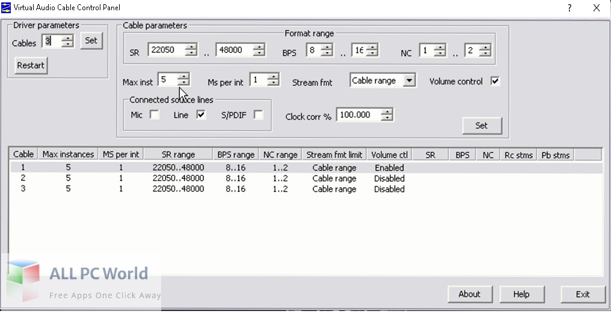The width and height of the screenshot is (611, 312).
Task: Increase Clock corr % with up arrow
Action: [387, 112]
